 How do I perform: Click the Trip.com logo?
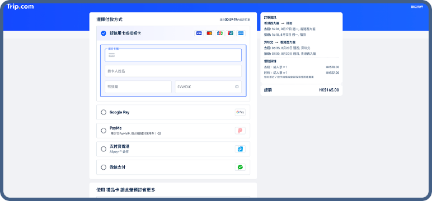click(x=20, y=7)
